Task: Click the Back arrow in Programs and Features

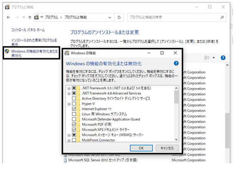Action: tap(9, 18)
